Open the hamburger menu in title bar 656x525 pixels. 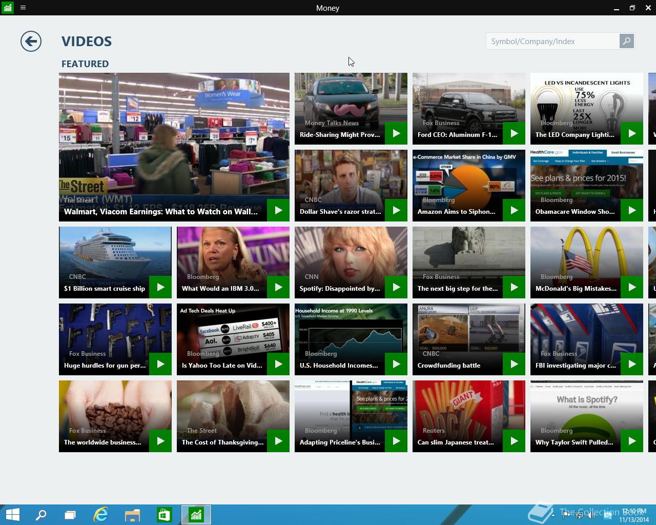tap(23, 8)
